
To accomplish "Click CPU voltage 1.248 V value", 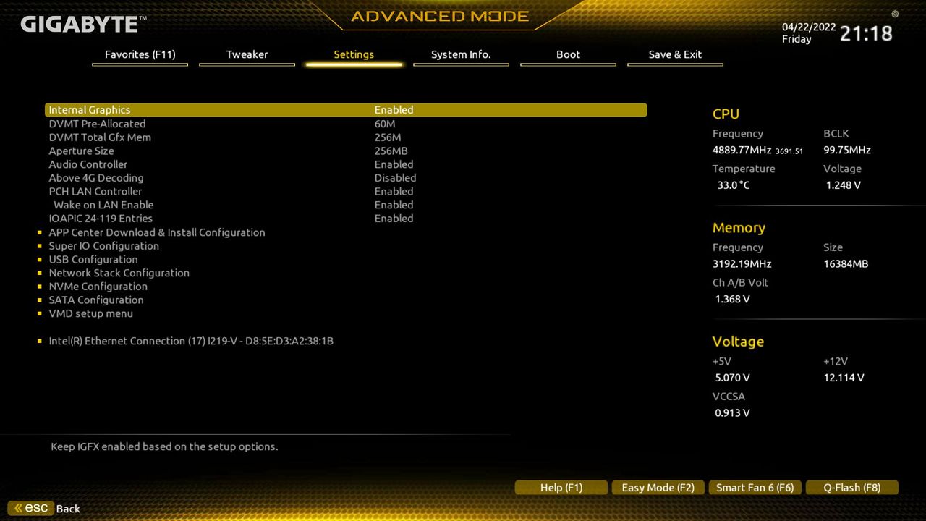I will (x=844, y=185).
